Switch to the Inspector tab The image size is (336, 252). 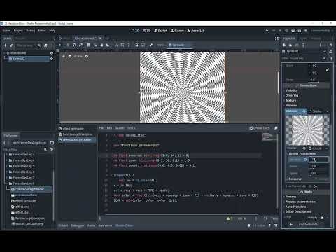[289, 38]
